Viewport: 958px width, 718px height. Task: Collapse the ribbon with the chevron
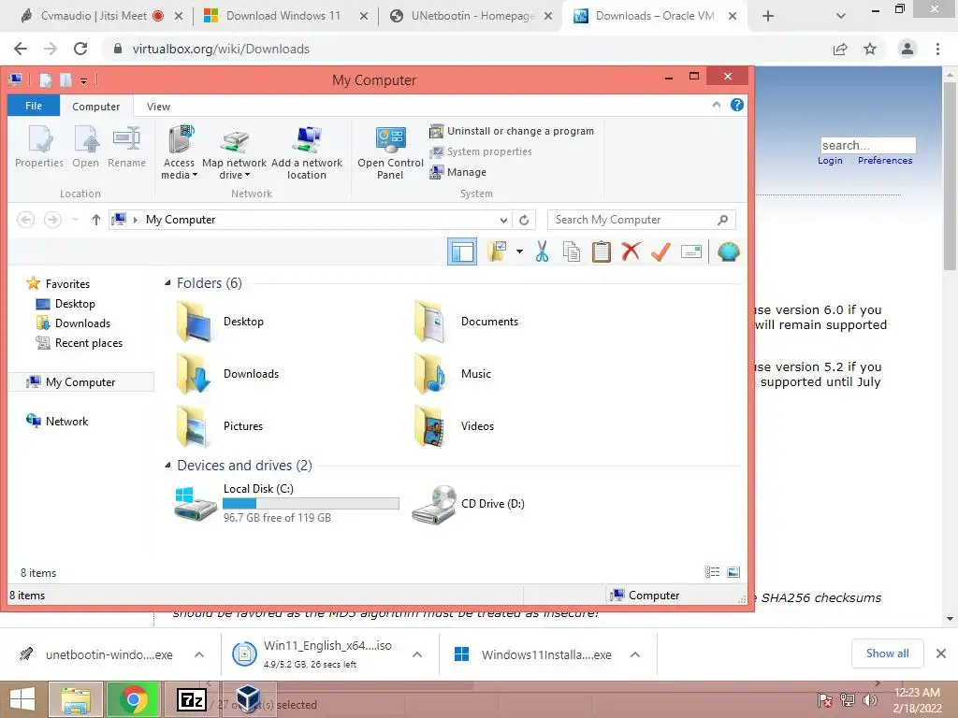[716, 105]
